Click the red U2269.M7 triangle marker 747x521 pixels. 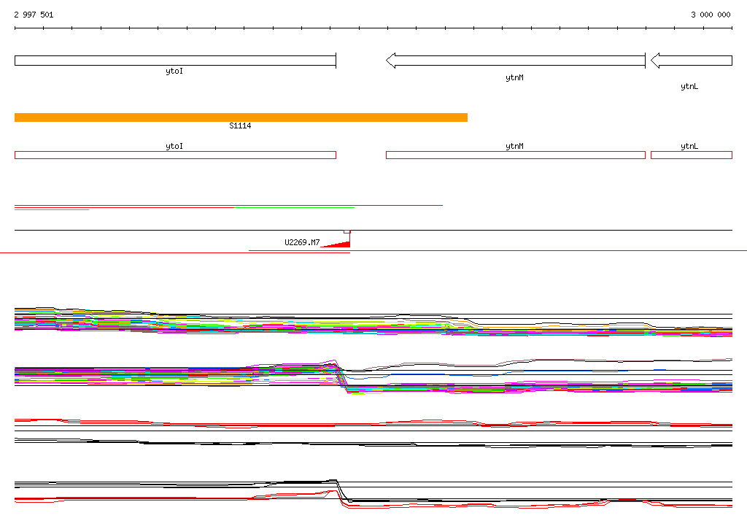[x=339, y=244]
